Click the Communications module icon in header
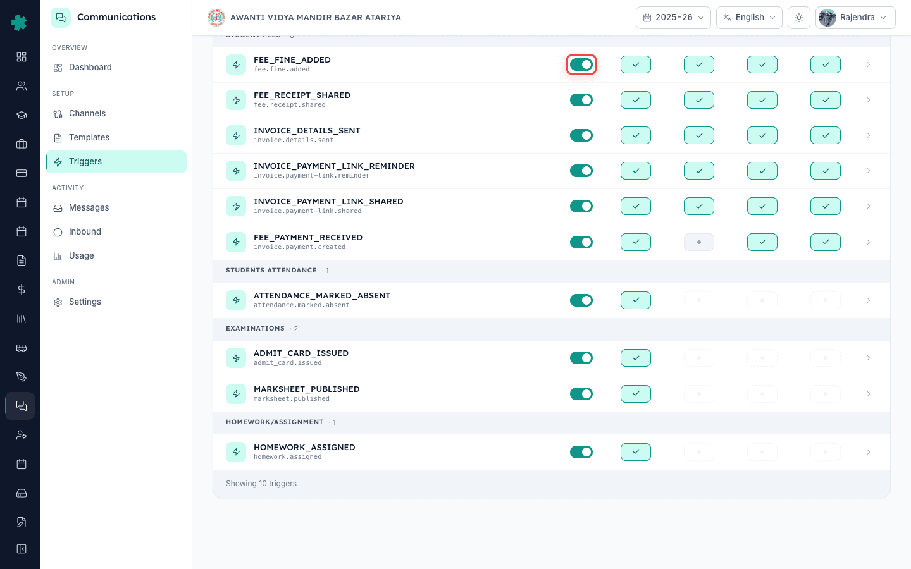Image resolution: width=911 pixels, height=569 pixels. coord(61,18)
